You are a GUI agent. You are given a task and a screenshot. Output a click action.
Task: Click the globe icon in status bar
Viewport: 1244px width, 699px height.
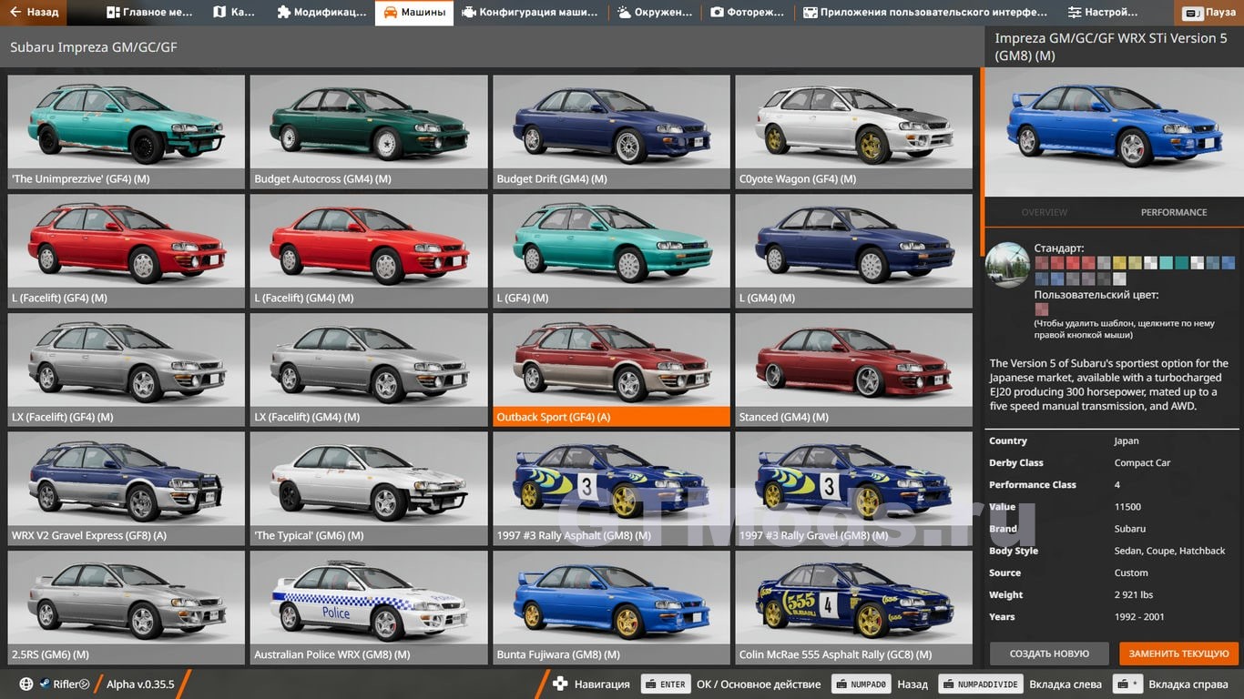click(x=26, y=684)
